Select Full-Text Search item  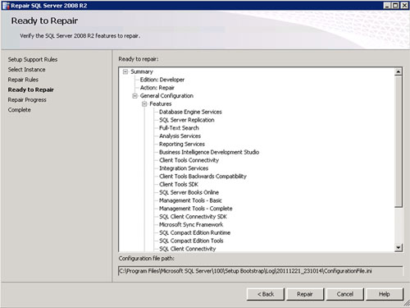pyautogui.click(x=179, y=128)
